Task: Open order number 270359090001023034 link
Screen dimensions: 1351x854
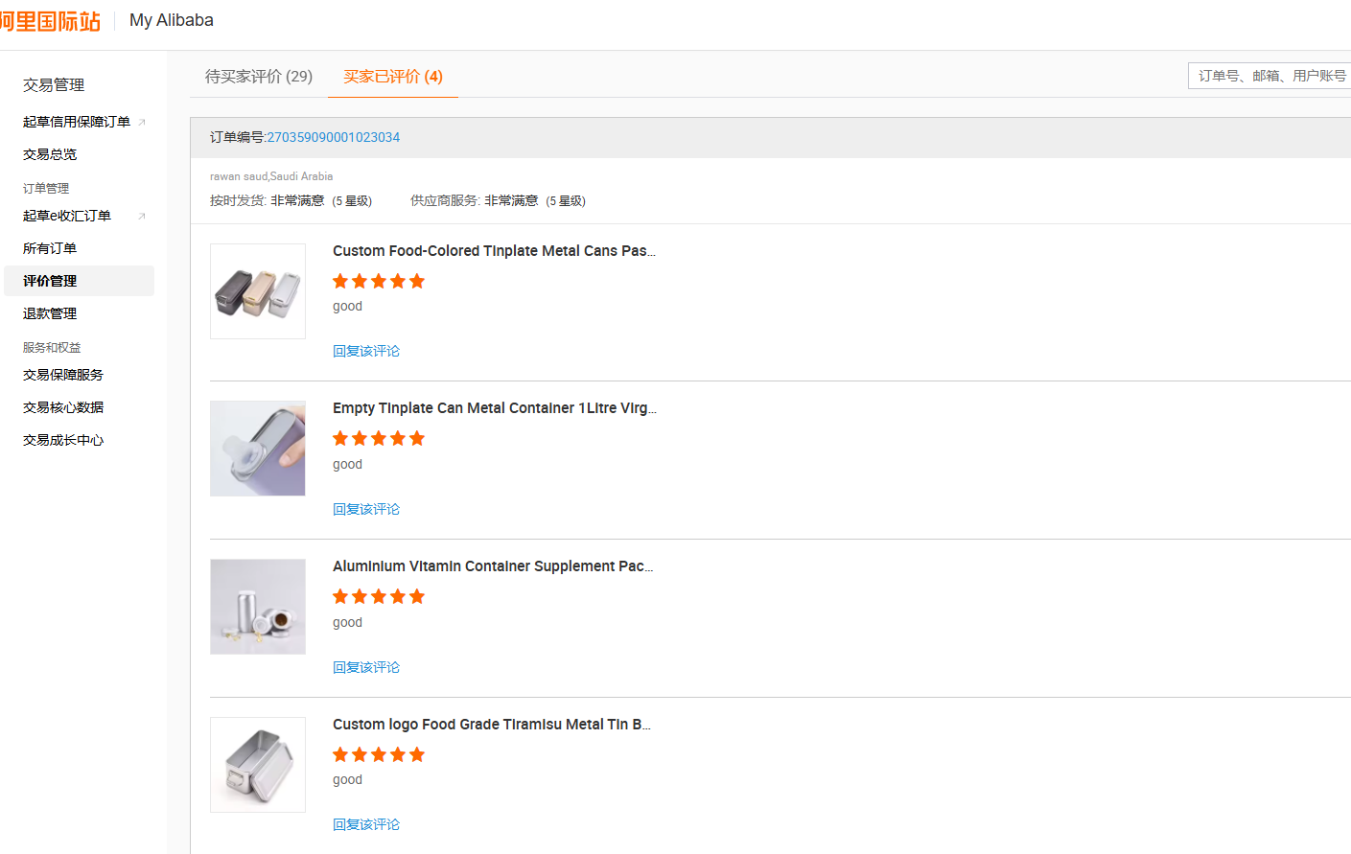Action: pyautogui.click(x=333, y=137)
